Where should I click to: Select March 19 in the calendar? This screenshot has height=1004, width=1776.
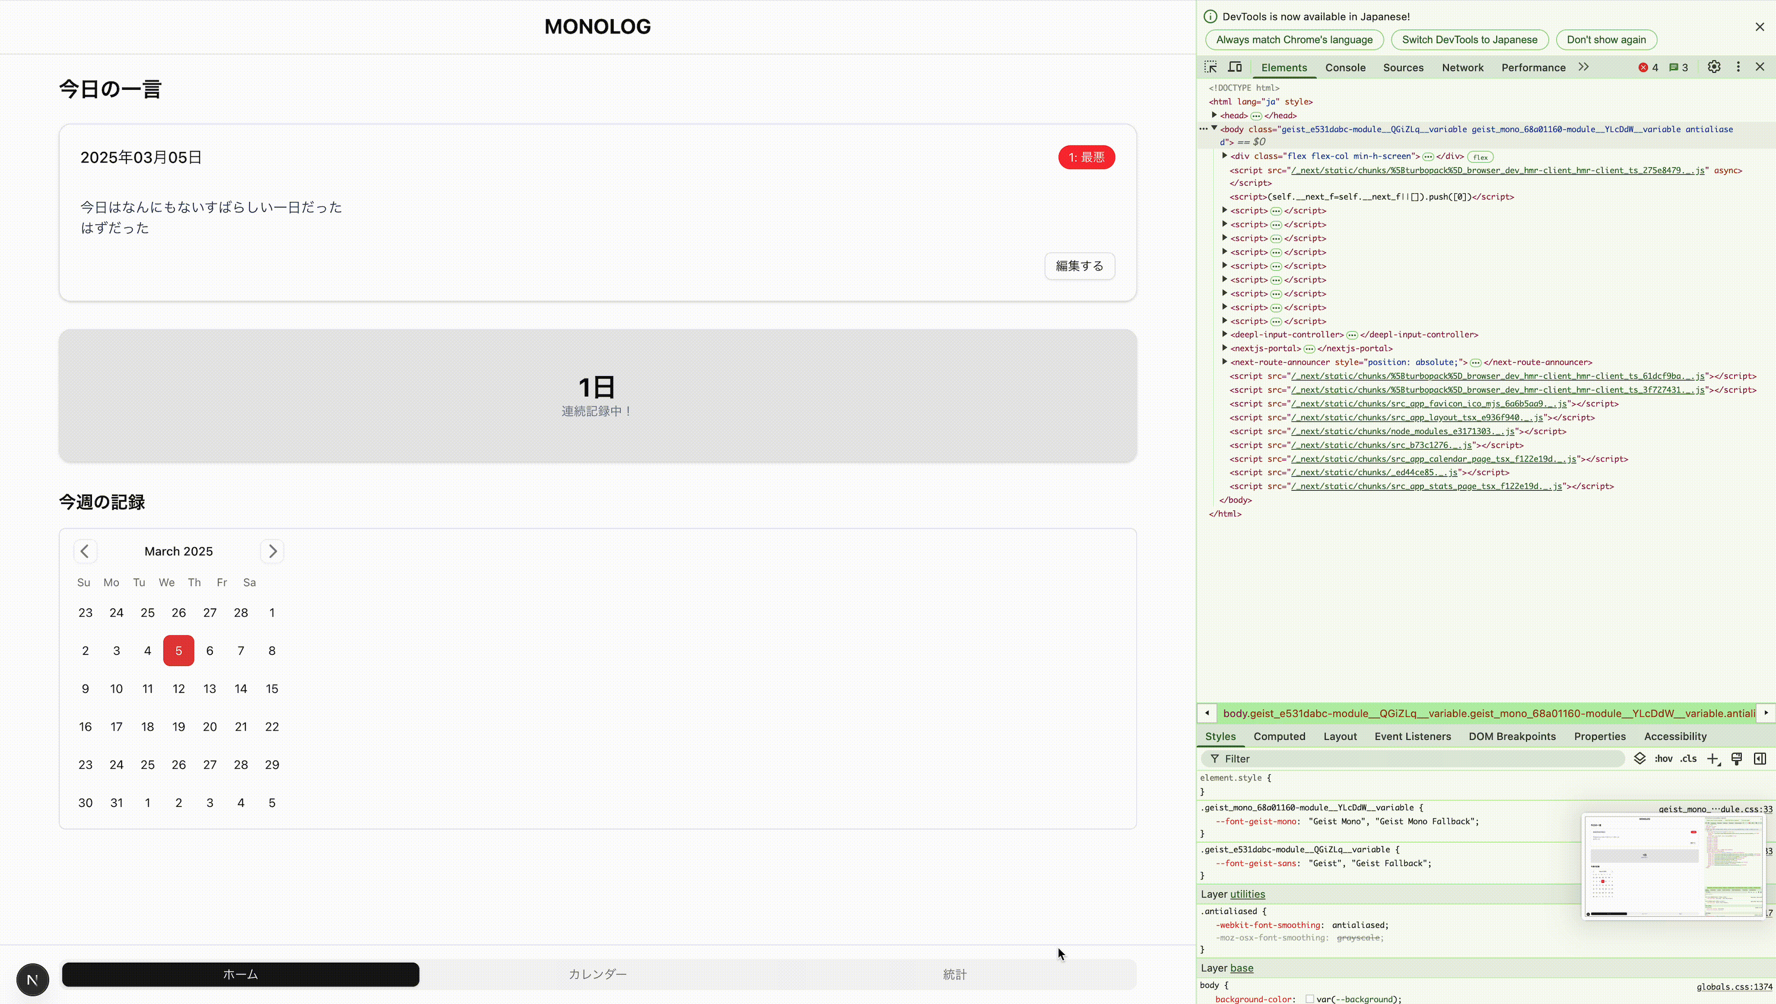pos(179,727)
